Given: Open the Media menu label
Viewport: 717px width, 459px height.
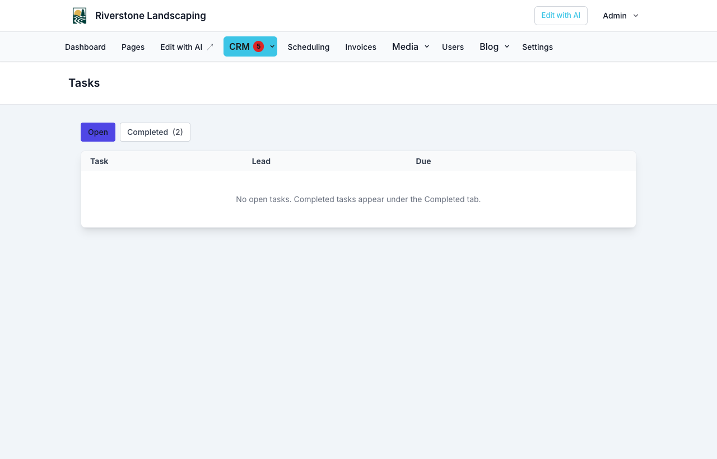Looking at the screenshot, I should [x=405, y=46].
